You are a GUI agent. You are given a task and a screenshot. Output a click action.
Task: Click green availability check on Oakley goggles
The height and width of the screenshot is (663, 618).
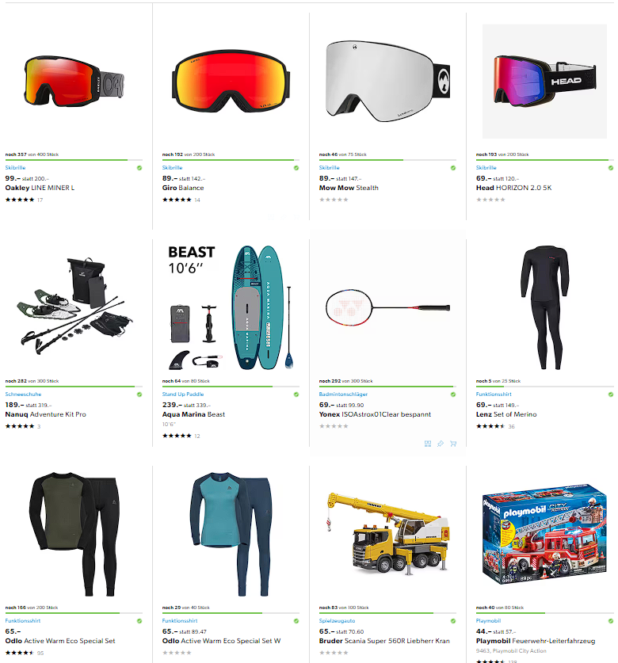[x=139, y=168]
